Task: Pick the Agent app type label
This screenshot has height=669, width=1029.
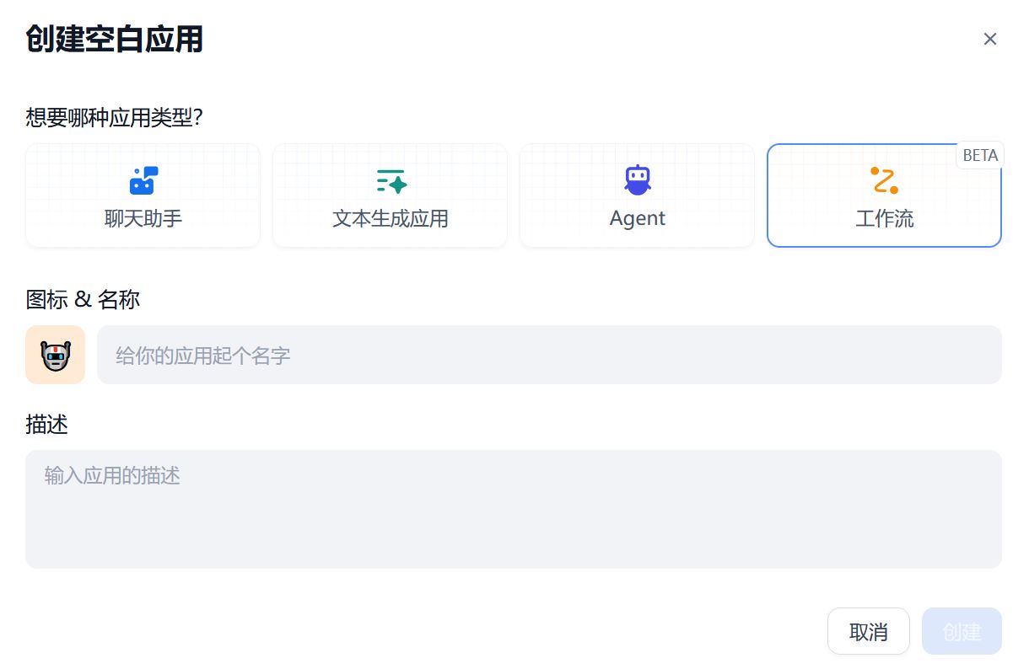Action: pyautogui.click(x=637, y=218)
